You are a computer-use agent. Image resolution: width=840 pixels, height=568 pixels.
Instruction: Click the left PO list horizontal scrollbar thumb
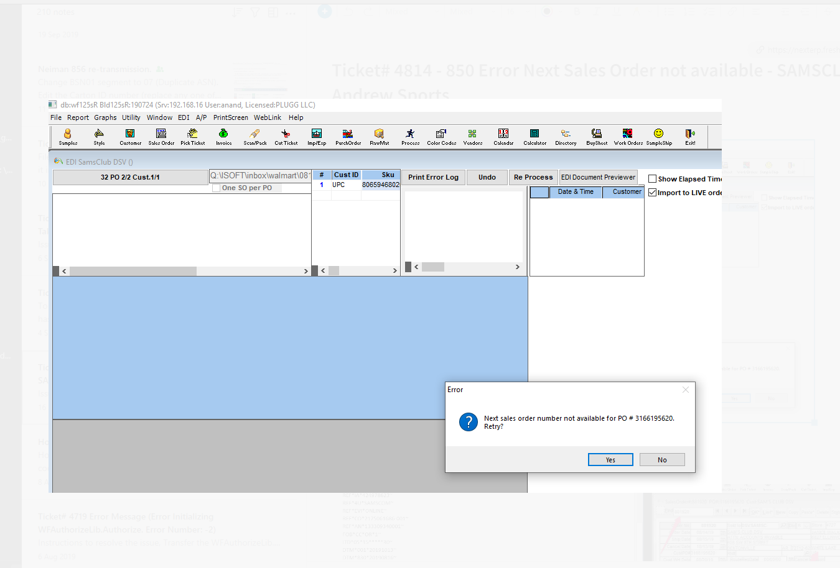pyautogui.click(x=133, y=271)
